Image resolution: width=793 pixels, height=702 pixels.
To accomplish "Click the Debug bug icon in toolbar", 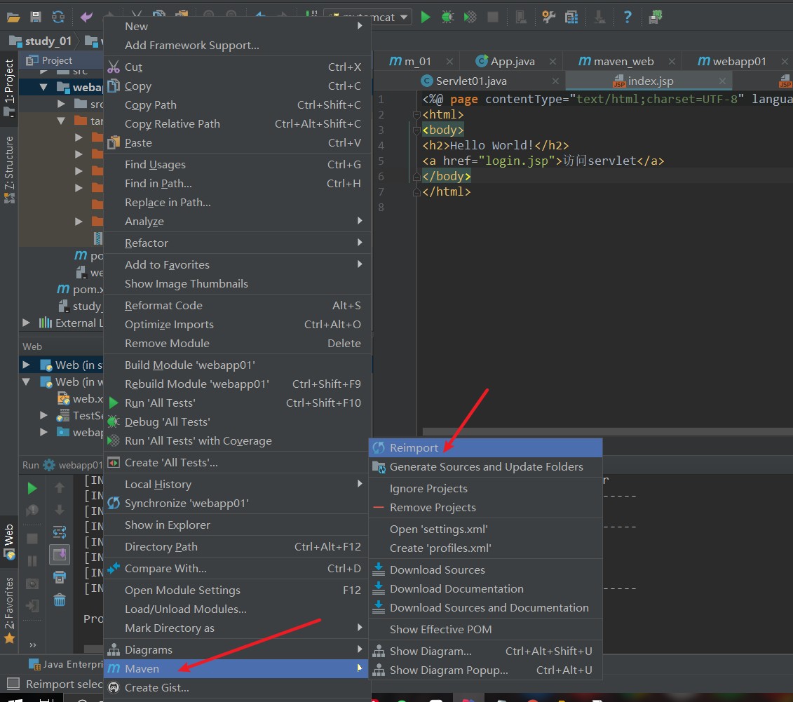I will (x=447, y=17).
